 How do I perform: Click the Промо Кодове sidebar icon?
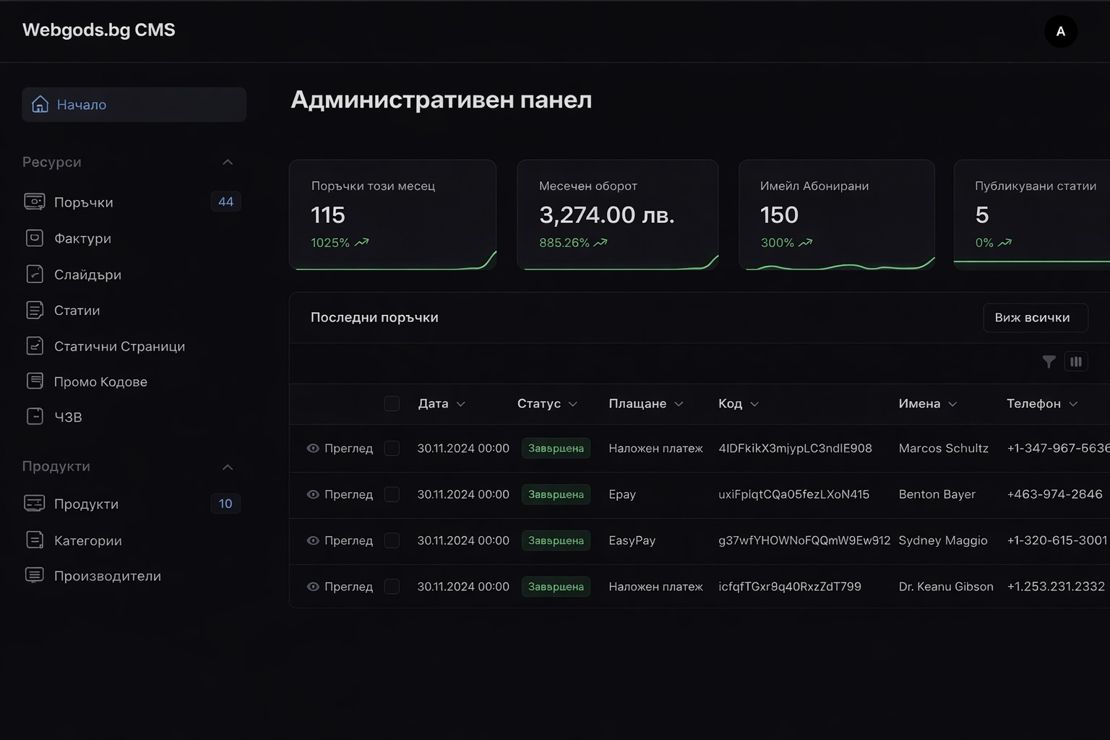point(35,381)
